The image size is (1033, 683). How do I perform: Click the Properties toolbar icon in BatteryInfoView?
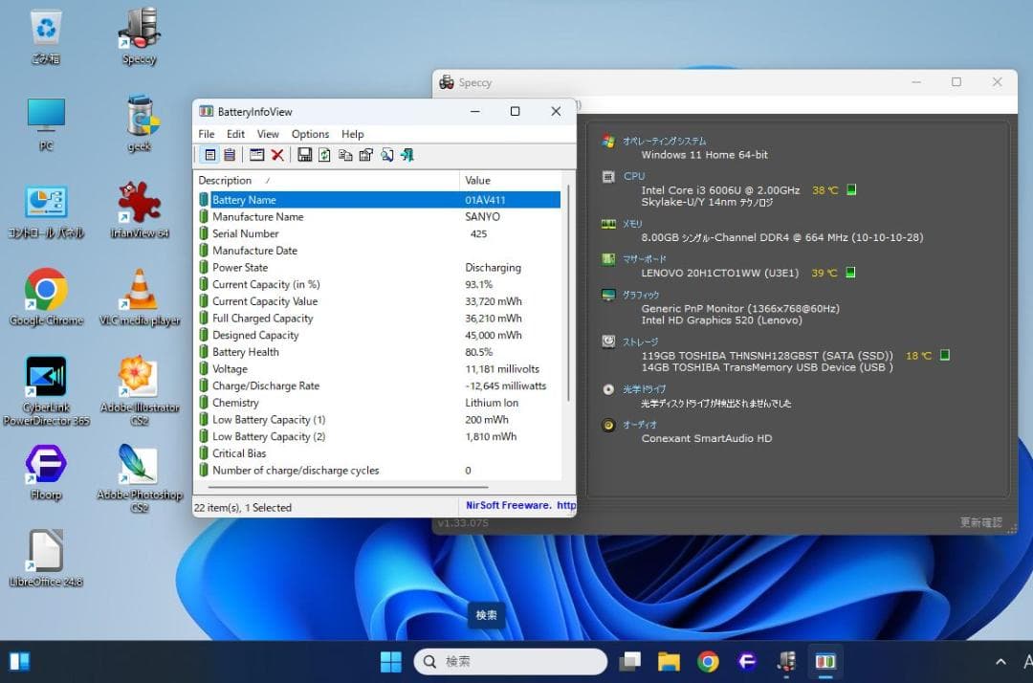[x=365, y=155]
